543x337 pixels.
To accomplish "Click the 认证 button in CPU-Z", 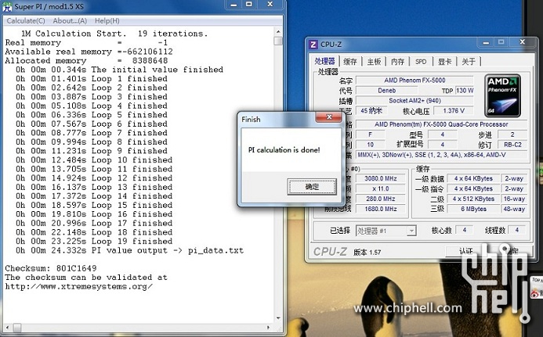I will click(x=465, y=251).
